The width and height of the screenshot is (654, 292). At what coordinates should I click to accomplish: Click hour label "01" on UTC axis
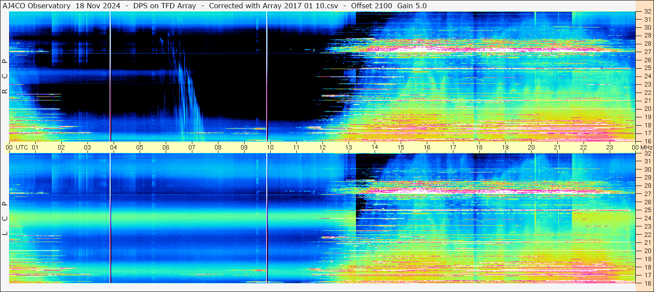(x=35, y=148)
